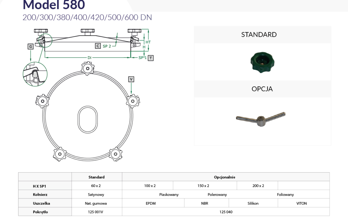
Task: Select the "H X SP1" row label
Action: coord(40,186)
